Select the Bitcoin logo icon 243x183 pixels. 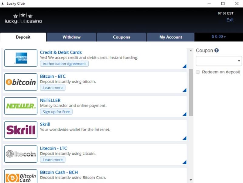pos(21,82)
